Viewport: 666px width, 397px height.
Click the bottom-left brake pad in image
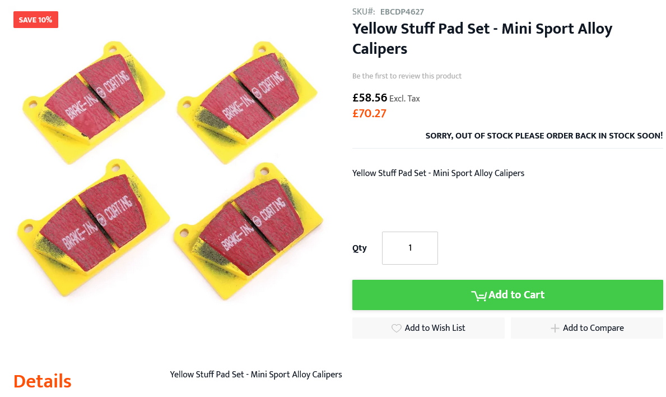click(x=94, y=228)
